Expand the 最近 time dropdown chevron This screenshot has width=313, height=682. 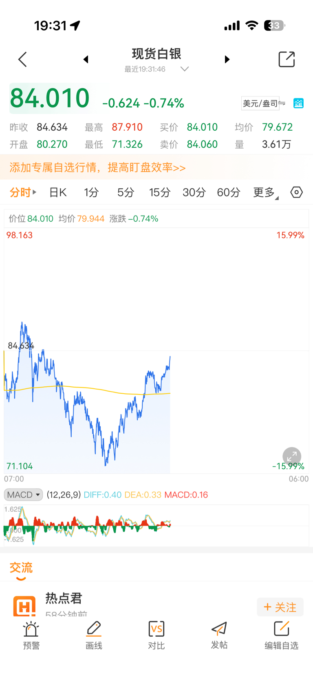(x=185, y=69)
